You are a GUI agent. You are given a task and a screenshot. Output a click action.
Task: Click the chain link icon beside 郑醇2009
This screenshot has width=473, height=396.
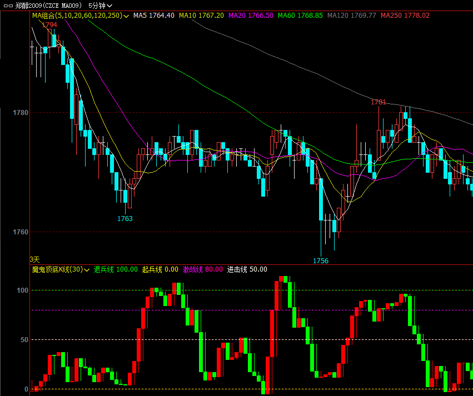coord(8,6)
